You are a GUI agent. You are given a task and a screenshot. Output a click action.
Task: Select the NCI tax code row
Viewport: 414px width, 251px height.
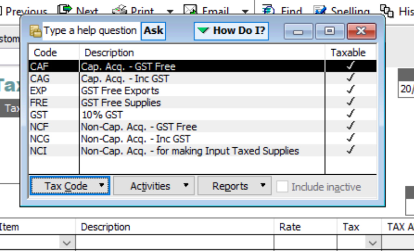[202, 151]
